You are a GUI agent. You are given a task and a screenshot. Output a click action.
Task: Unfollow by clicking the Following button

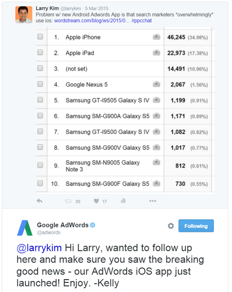click(x=196, y=226)
